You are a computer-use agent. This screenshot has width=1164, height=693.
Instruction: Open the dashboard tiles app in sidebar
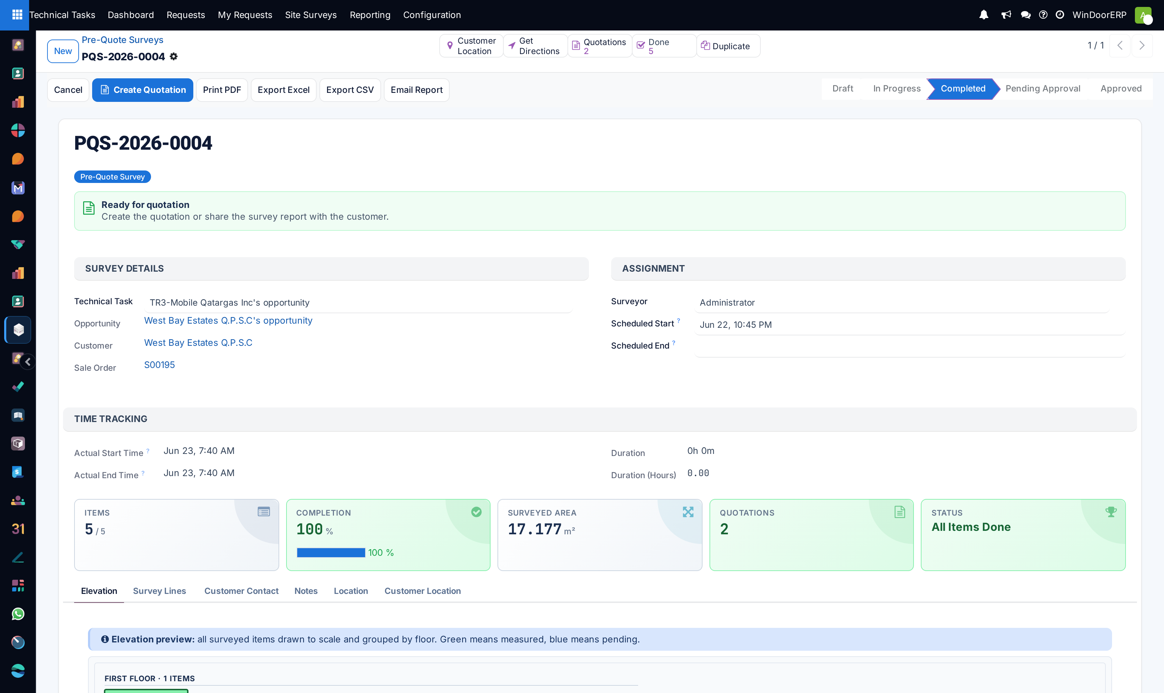tap(18, 586)
